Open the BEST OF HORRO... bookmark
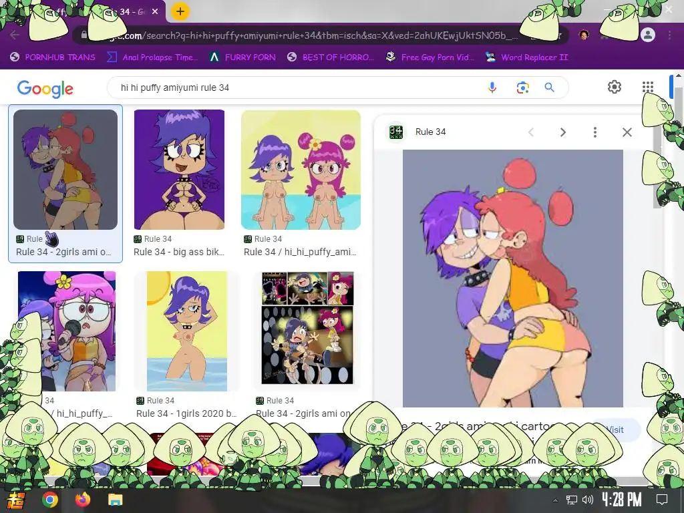 coord(331,57)
